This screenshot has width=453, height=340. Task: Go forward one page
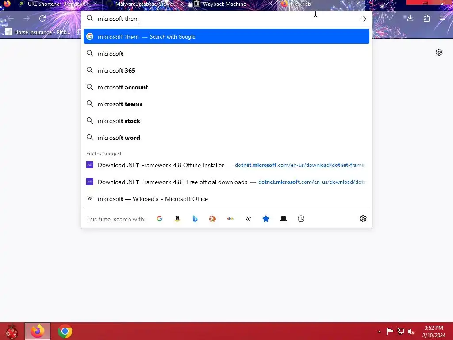pos(27,19)
